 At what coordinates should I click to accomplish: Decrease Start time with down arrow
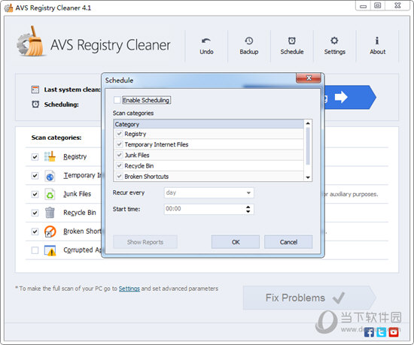point(248,211)
